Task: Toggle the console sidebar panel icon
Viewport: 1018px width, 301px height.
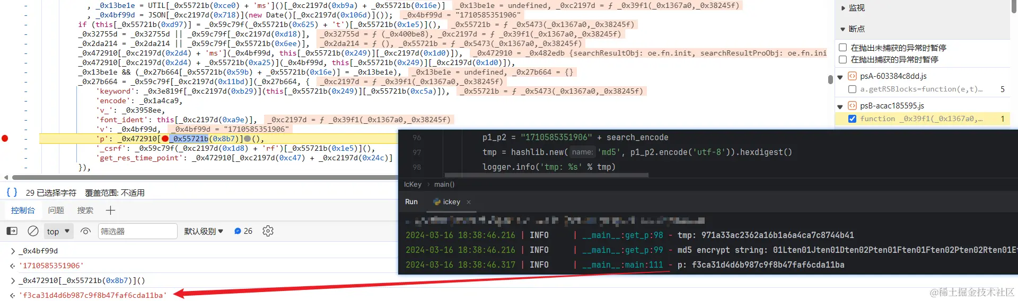Action: tap(12, 231)
